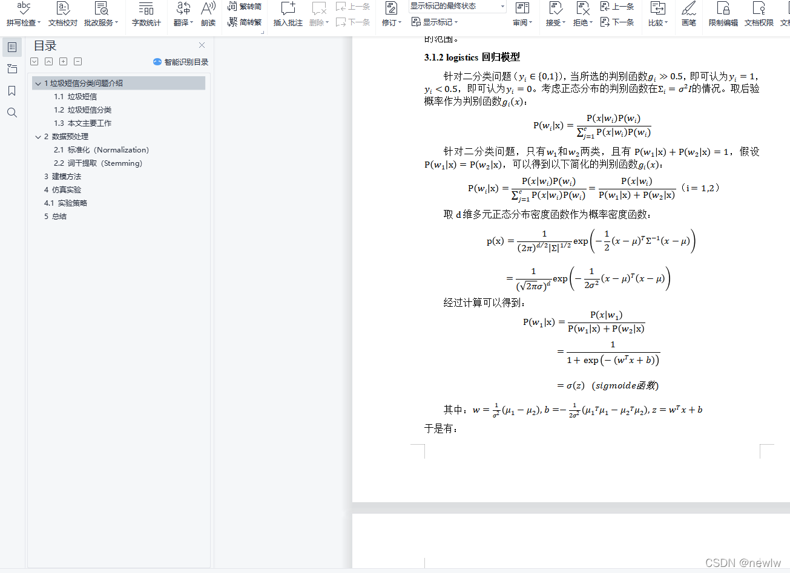Image resolution: width=790 pixels, height=573 pixels.
Task: Click the 经过计算可以得到 paragraph text
Action: point(484,303)
